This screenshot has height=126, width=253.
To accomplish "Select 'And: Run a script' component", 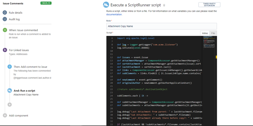I will point(24,91).
